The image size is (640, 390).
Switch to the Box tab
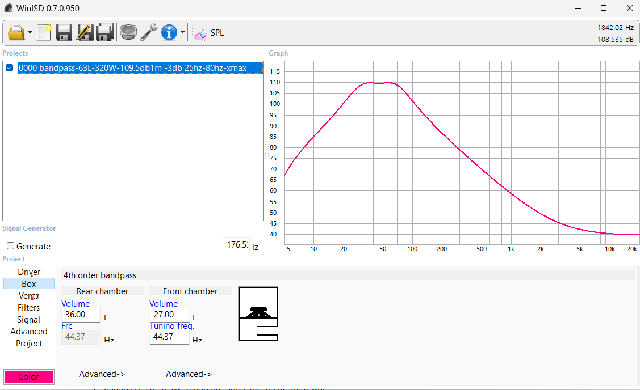(29, 283)
